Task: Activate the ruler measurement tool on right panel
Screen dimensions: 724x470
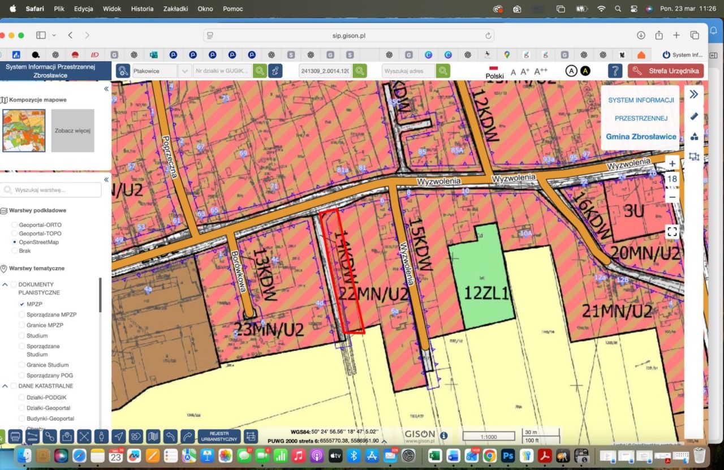Action: pos(695,116)
